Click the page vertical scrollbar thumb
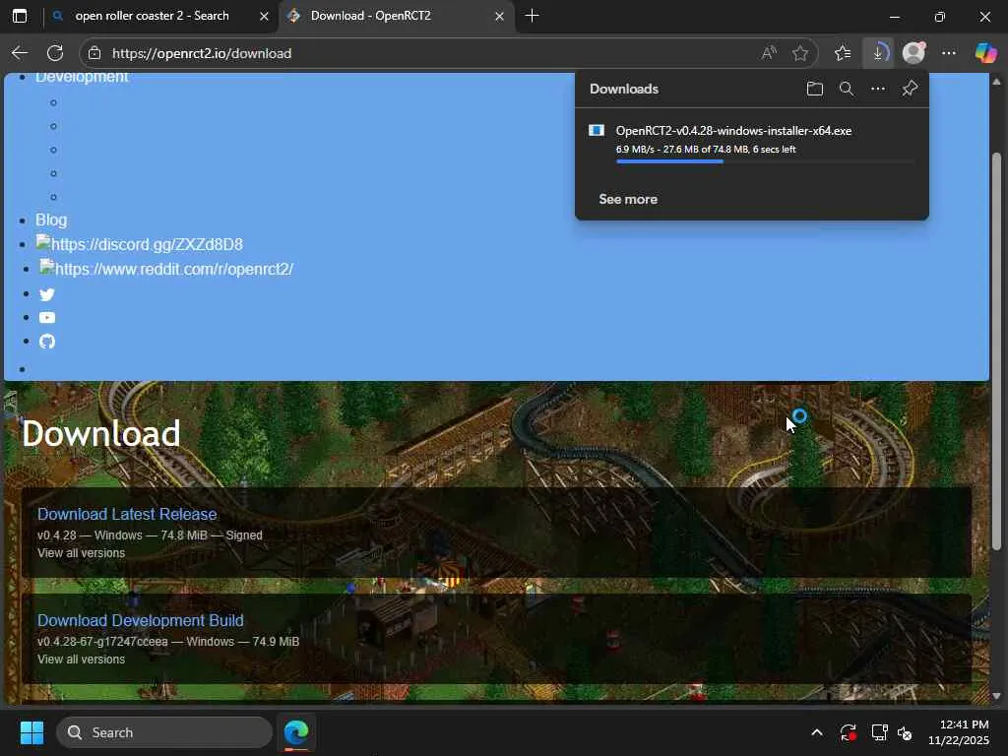 (996, 350)
